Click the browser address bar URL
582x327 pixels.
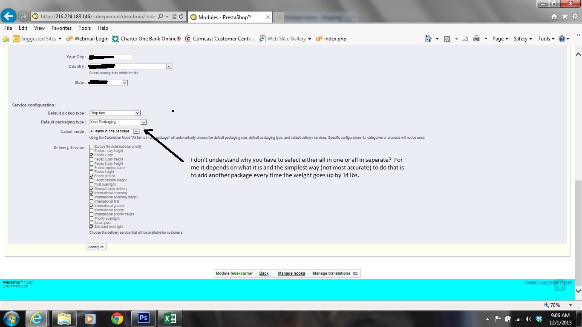[x=98, y=17]
